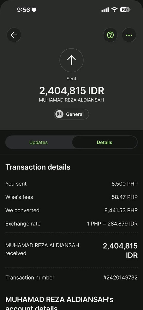Tap the large sent upward arrow icon
This screenshot has width=143, height=310.
pyautogui.click(x=71, y=60)
